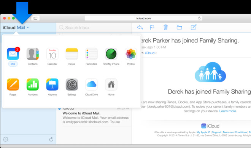Refresh mailbox with sidebar reload icon
The image size is (251, 148).
tap(51, 139)
